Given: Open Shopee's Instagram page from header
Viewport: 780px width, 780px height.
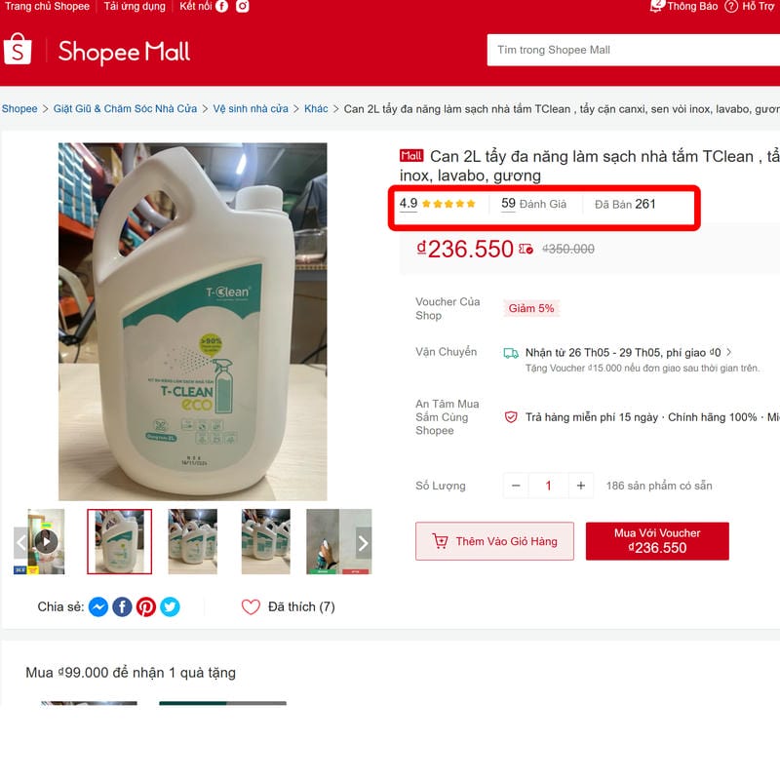Looking at the screenshot, I should pyautogui.click(x=242, y=6).
